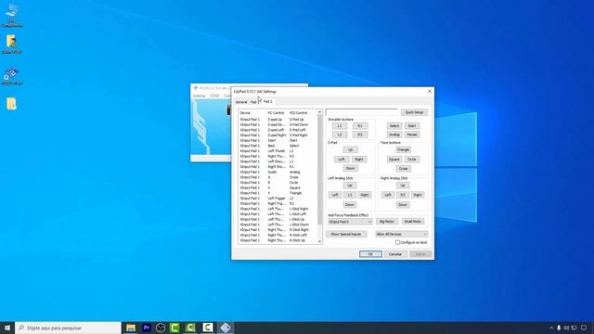594x334 pixels.
Task: Bind the D-Pad Up button
Action: coord(350,150)
